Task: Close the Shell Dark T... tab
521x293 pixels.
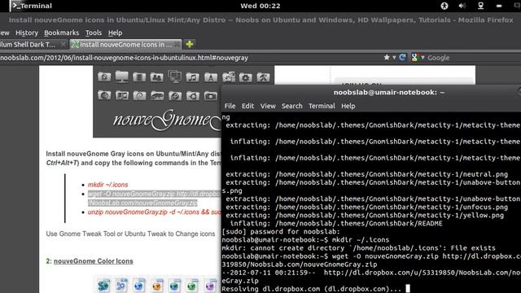Action: pos(63,44)
